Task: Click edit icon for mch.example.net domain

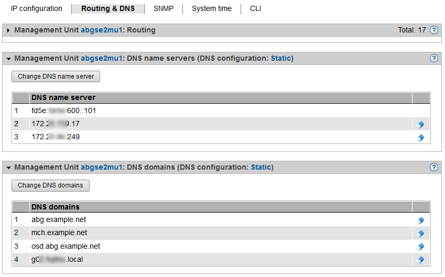Action: point(420,234)
